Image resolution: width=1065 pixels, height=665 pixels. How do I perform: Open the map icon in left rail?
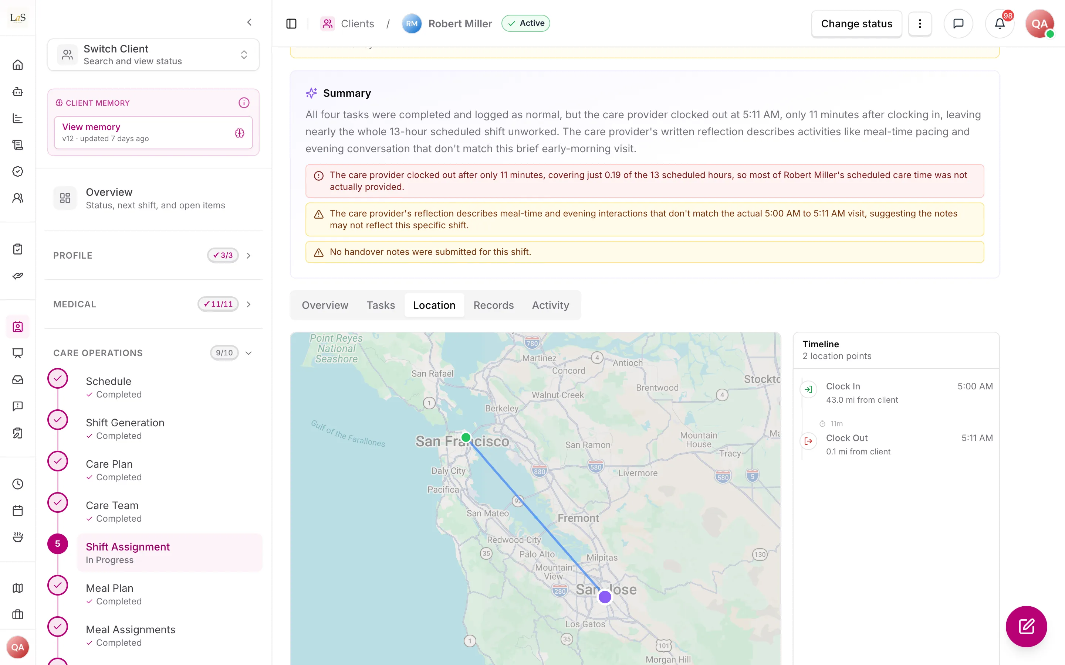click(18, 588)
